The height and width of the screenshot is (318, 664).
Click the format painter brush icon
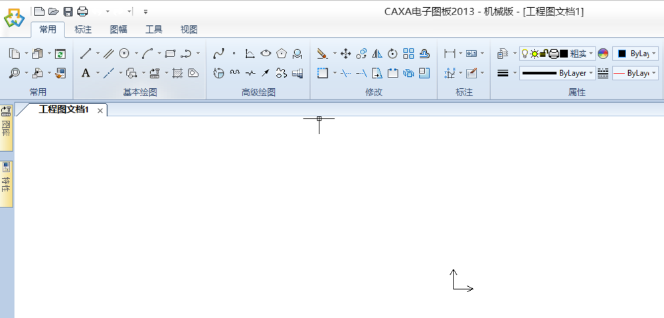point(60,73)
